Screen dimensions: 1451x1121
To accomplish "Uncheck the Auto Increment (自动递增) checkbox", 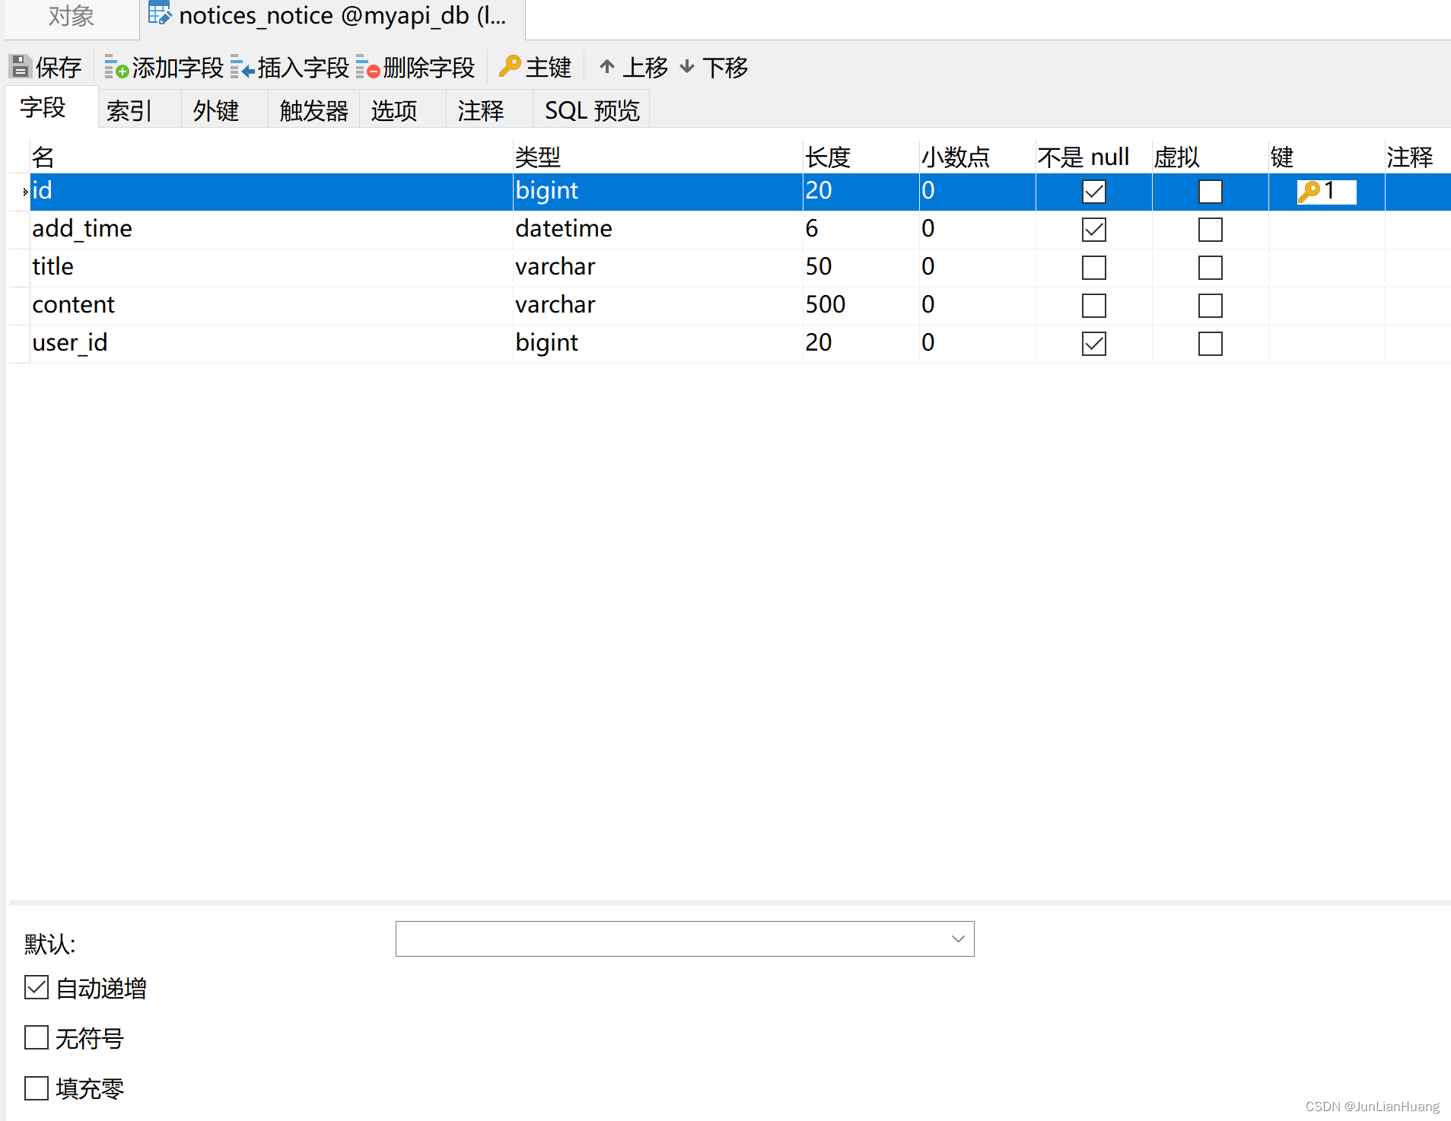I will click(37, 987).
